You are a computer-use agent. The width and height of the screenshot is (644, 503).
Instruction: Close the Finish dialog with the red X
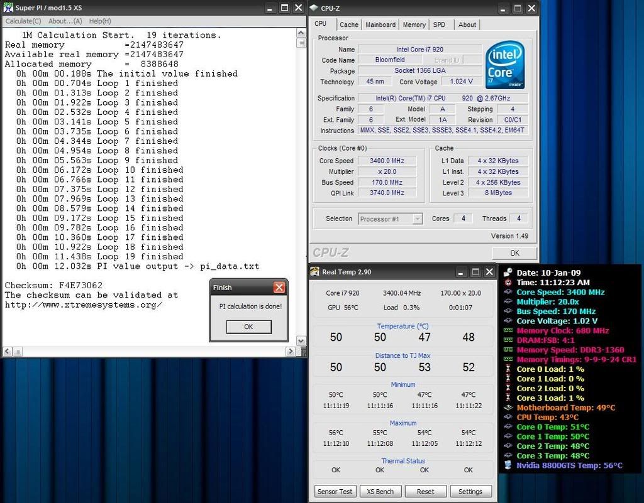[279, 288]
